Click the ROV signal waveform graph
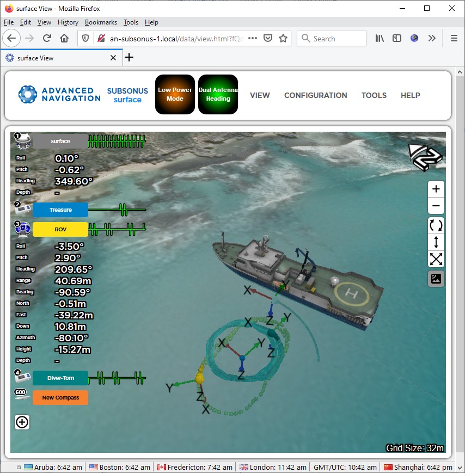This screenshot has height=473, width=465. click(x=117, y=229)
